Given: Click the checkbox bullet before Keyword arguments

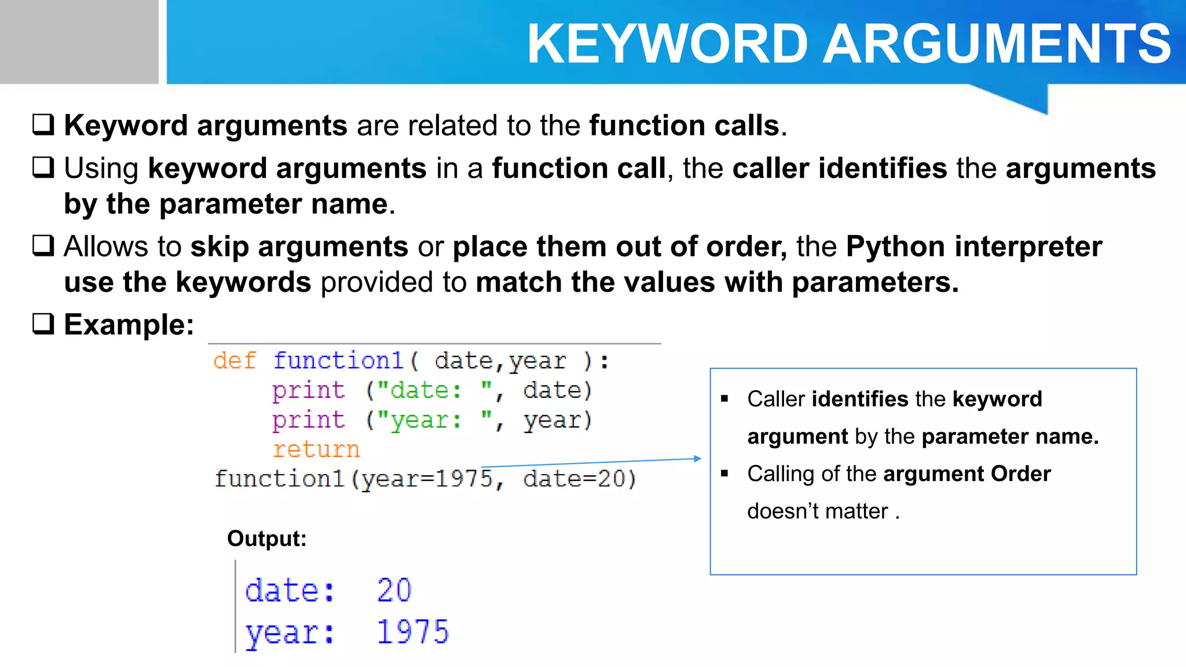Looking at the screenshot, I should 43,124.
